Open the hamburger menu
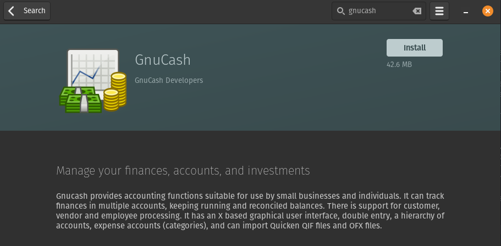This screenshot has height=246, width=501. pos(439,11)
